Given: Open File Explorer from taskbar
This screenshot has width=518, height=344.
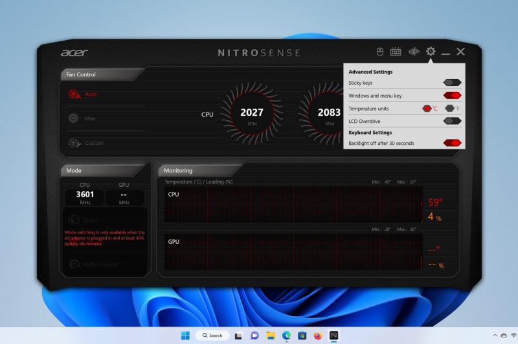Looking at the screenshot, I should point(271,336).
